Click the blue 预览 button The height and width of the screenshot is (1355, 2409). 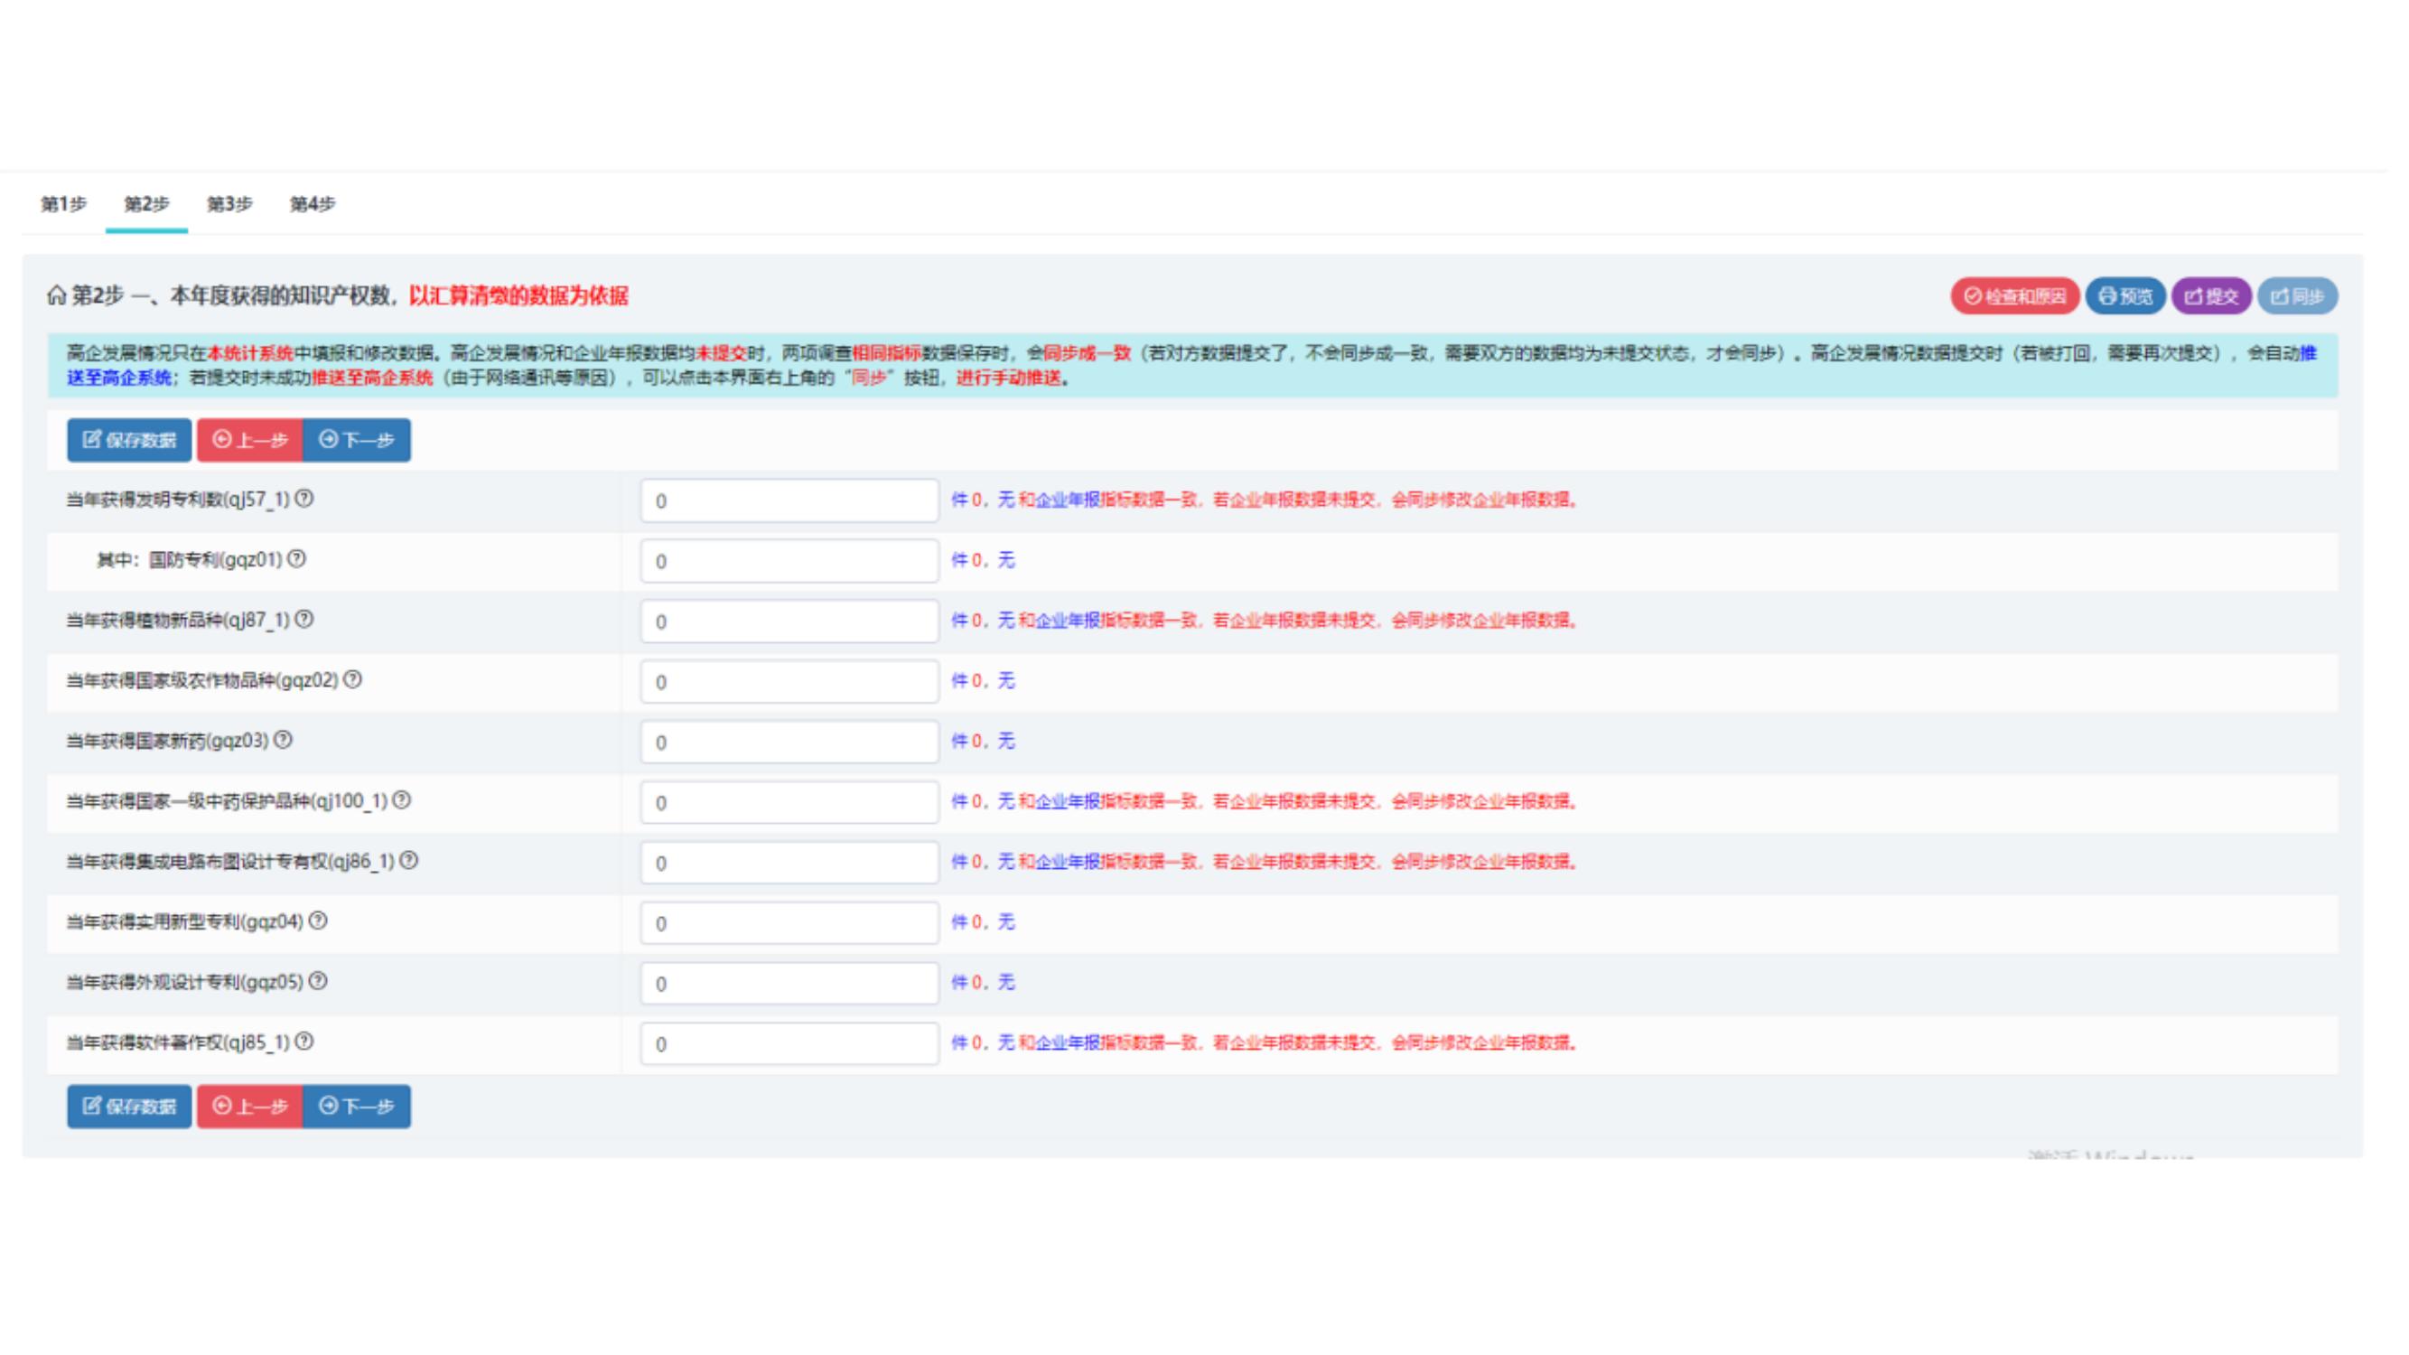click(x=2124, y=296)
